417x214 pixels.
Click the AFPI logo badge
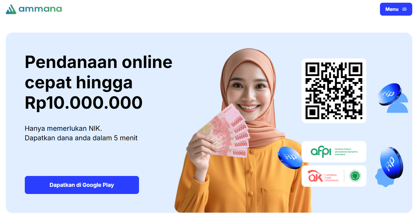[334, 151]
